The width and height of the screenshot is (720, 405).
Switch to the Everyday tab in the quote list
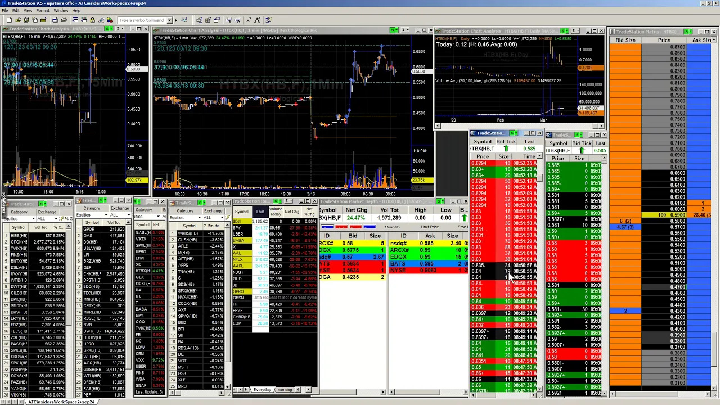(262, 390)
